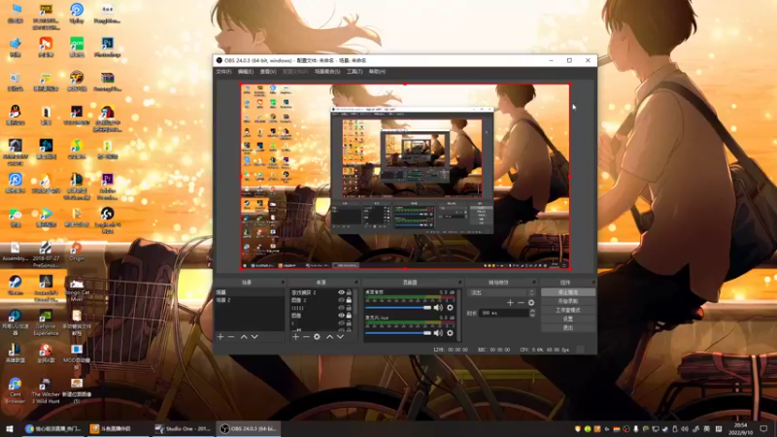
Task: Pop out the Scenes dock panel
Action: (283, 283)
